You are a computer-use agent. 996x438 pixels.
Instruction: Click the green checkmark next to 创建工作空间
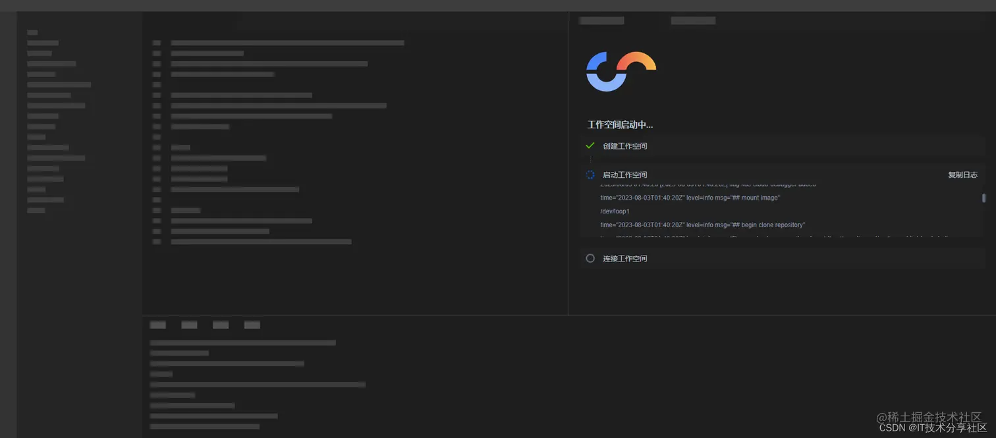tap(590, 146)
